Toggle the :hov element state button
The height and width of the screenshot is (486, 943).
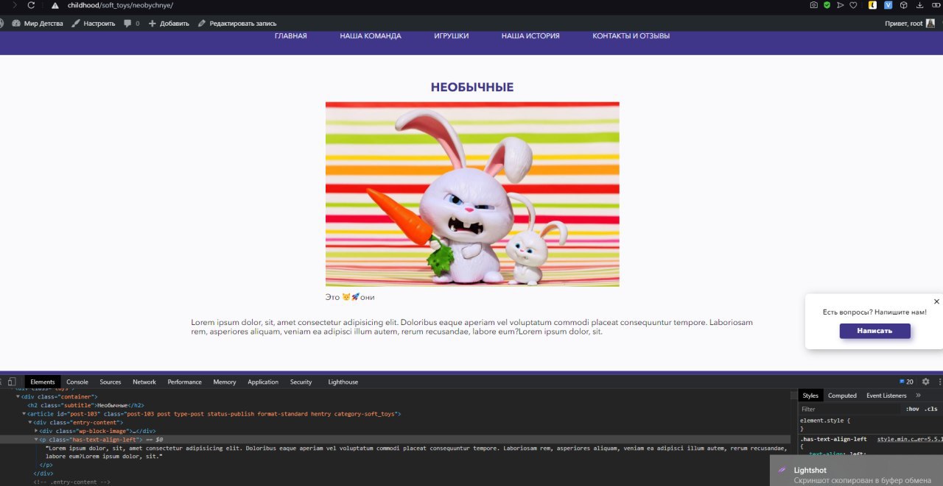pos(912,409)
